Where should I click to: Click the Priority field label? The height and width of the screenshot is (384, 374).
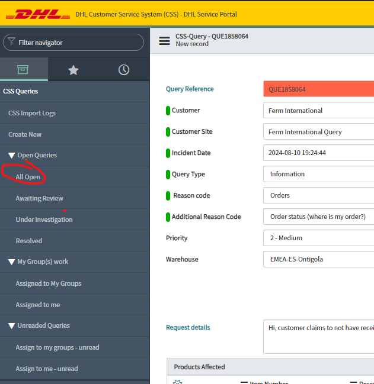point(177,238)
